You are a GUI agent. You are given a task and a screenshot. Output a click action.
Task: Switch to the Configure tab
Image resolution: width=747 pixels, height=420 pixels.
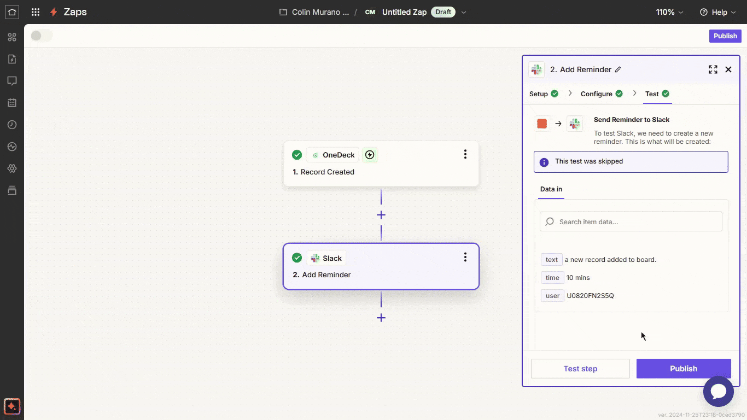tap(602, 94)
